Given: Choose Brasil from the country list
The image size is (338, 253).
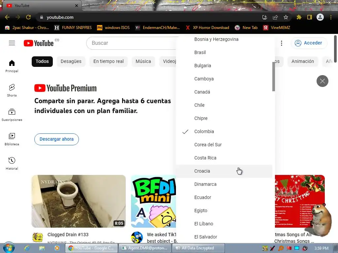Looking at the screenshot, I should [224, 52].
